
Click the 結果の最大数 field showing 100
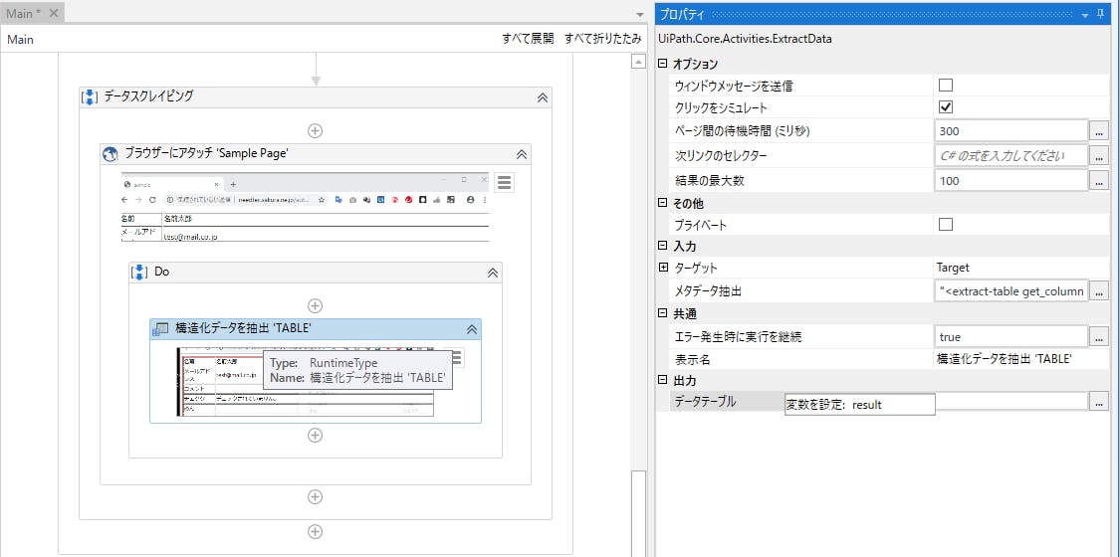coord(1010,180)
